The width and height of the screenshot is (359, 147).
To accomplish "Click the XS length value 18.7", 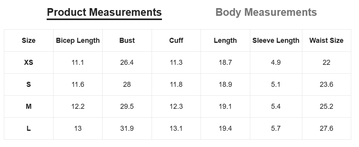I will tap(225, 63).
